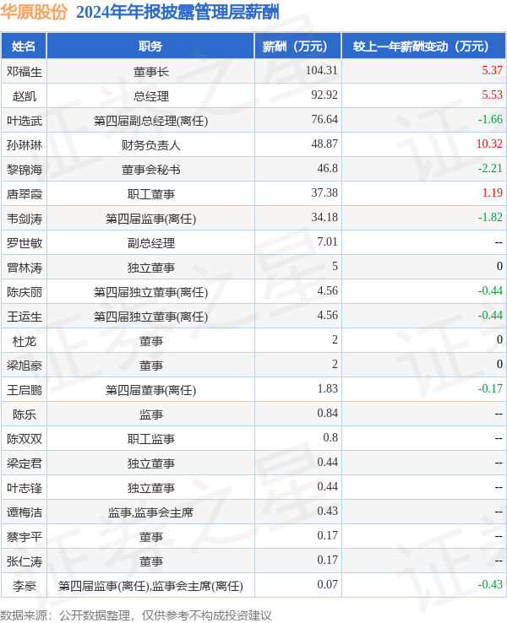507x623 pixels.
Task: Click the 职工监事 position cell
Action: coord(150,440)
